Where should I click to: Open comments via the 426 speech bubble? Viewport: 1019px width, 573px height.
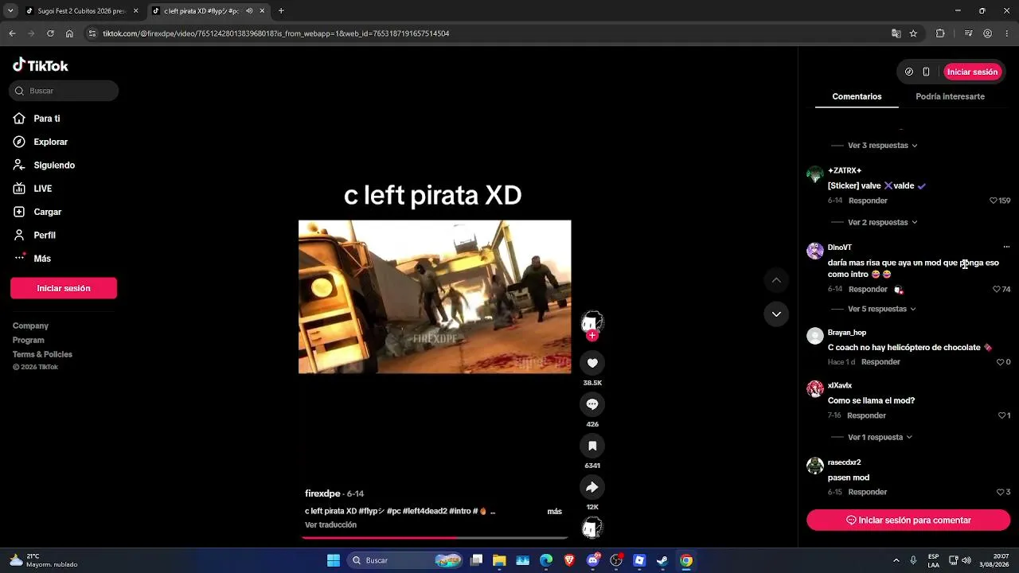pyautogui.click(x=592, y=404)
